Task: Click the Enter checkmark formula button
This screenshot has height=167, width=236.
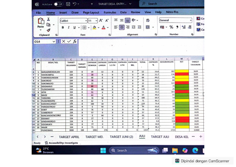Action: [69, 41]
